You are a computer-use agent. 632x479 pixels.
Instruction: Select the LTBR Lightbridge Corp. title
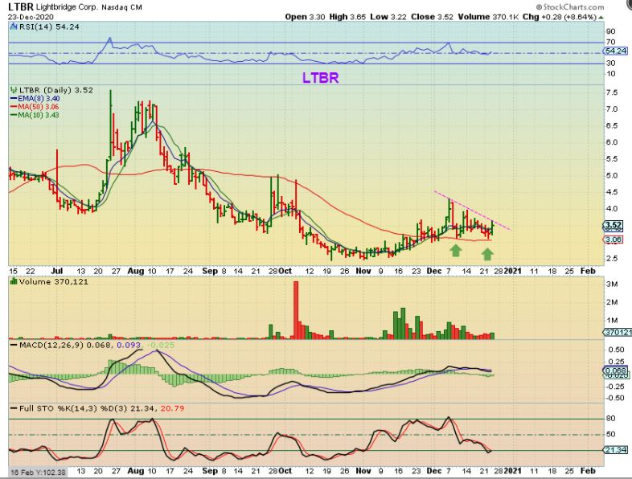tap(52, 7)
